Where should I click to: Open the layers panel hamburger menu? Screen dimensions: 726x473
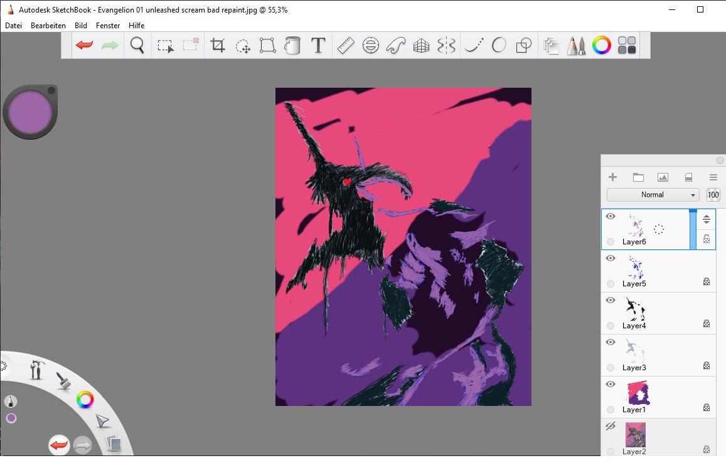(713, 177)
